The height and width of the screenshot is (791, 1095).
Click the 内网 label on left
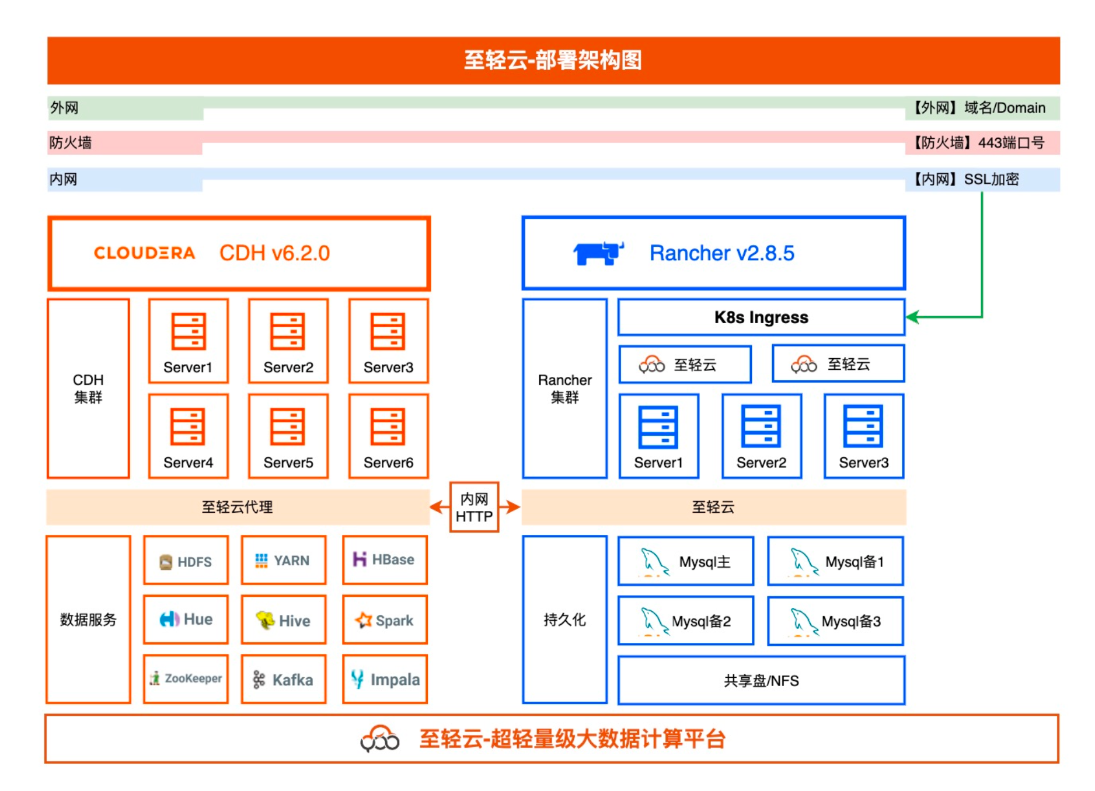click(x=64, y=179)
